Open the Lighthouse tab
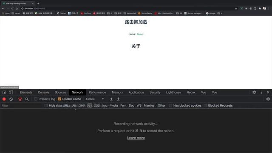This screenshot has height=153, width=272. coord(173,93)
